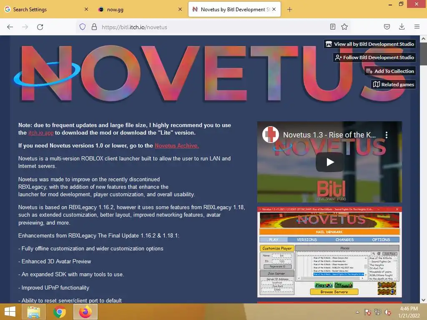Click View all by Bitl Development Studio
The height and width of the screenshot is (320, 427).
[x=370, y=44]
